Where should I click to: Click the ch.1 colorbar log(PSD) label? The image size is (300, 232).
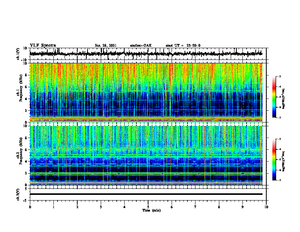pos(284,99)
